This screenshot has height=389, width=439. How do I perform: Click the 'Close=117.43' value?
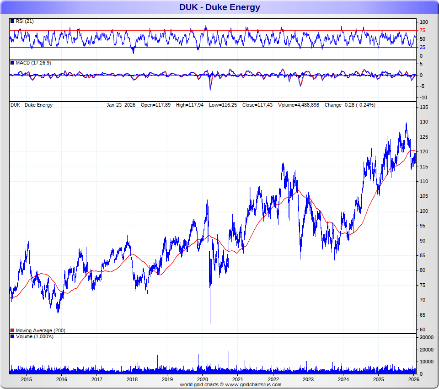pyautogui.click(x=257, y=105)
